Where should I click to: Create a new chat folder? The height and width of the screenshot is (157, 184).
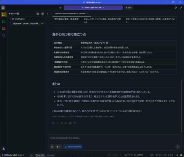point(38,14)
